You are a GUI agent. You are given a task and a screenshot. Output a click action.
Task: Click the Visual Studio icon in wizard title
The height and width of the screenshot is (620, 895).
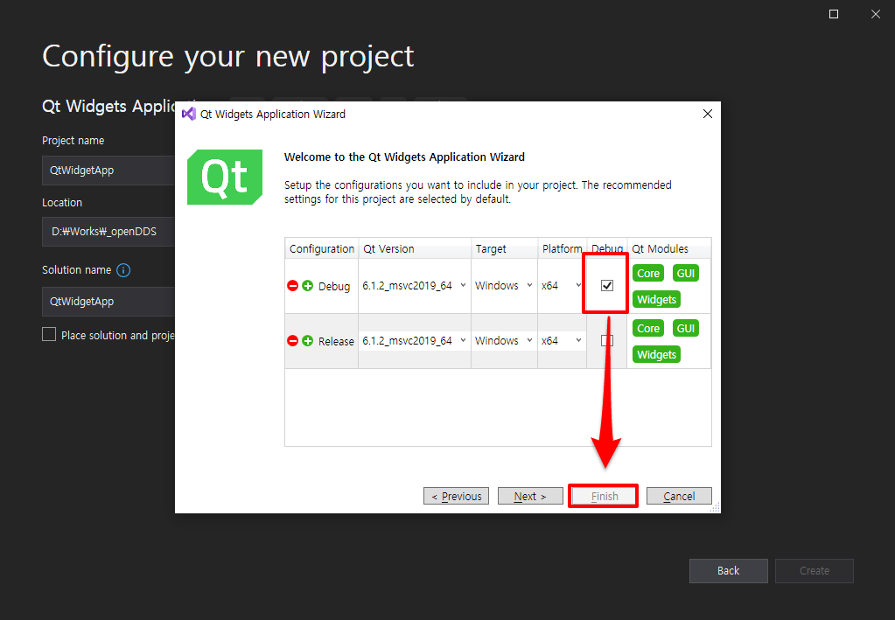tap(189, 114)
